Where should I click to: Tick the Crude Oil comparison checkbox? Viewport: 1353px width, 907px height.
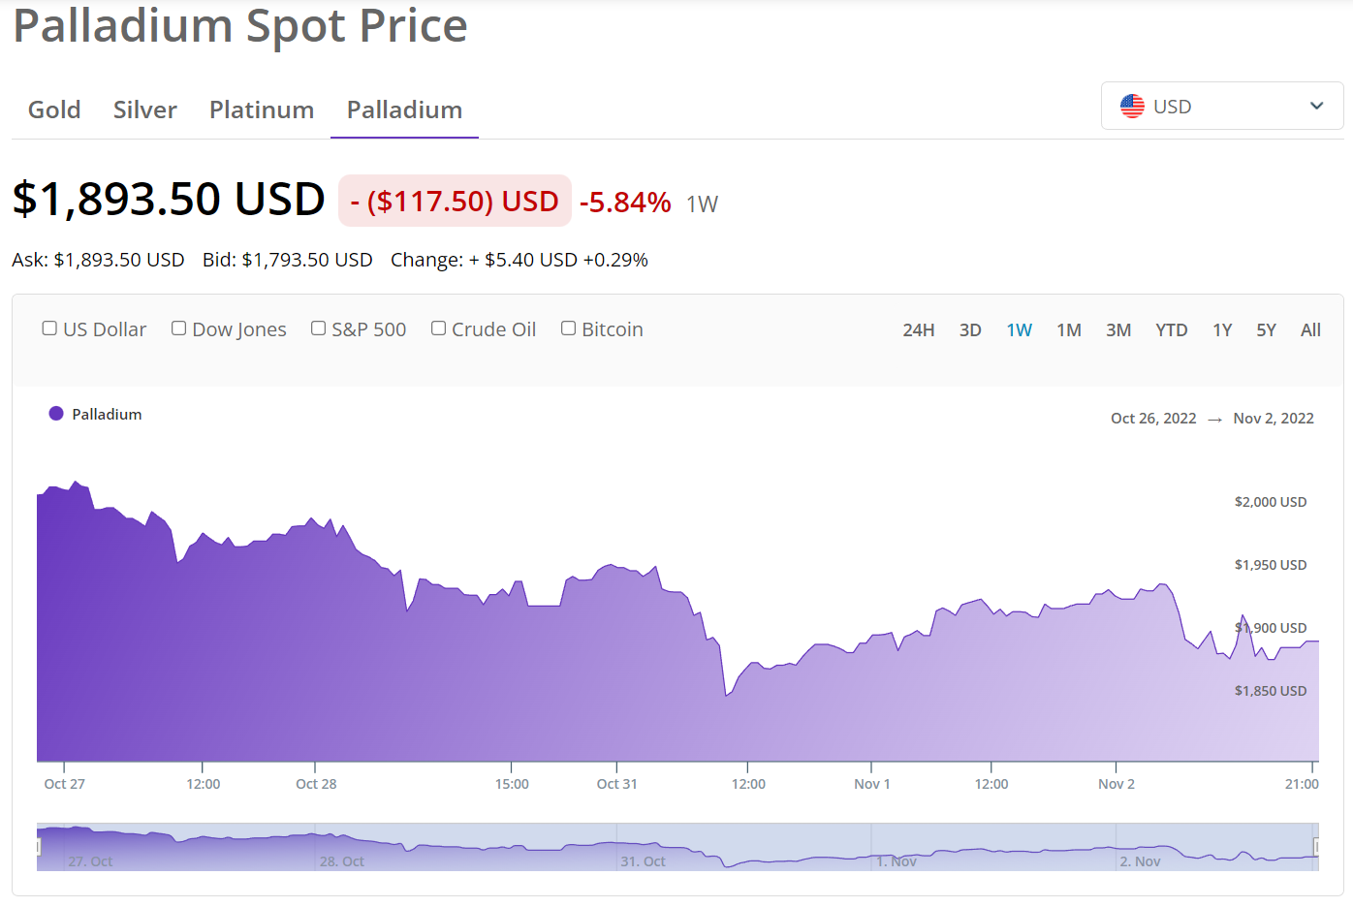(x=438, y=328)
